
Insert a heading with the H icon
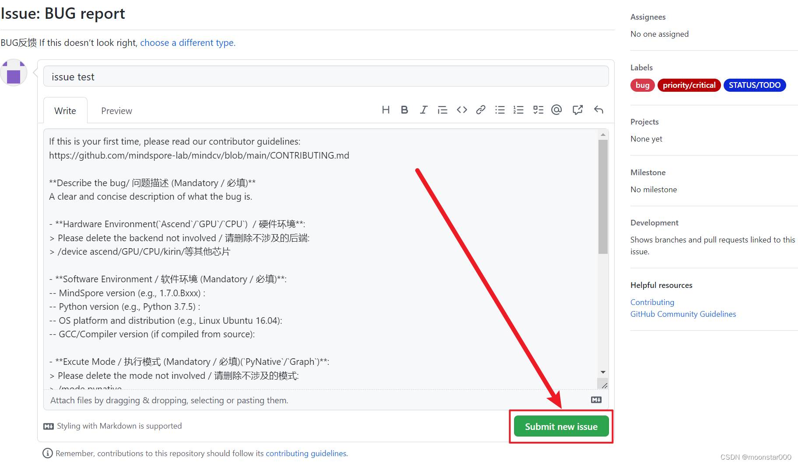click(385, 110)
